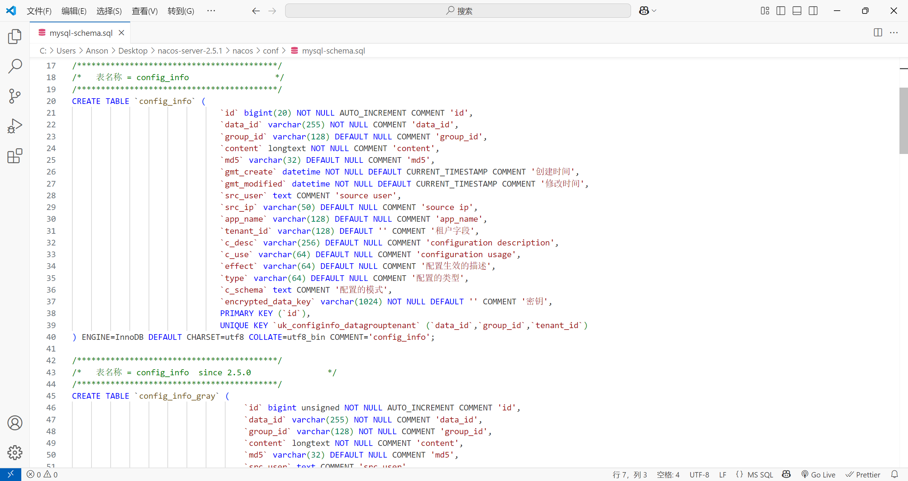This screenshot has height=481, width=908.
Task: Click ENGINE=InnoDB text on line 40
Action: [112, 337]
